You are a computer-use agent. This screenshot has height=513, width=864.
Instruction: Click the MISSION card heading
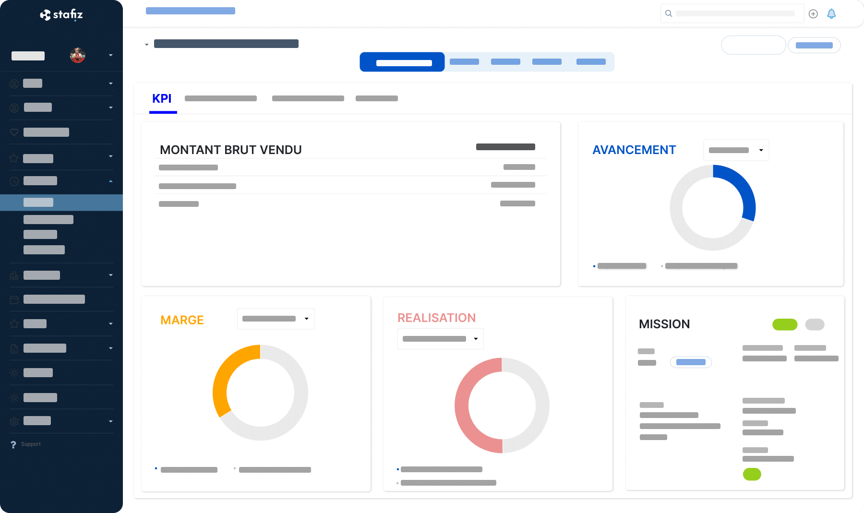point(664,324)
